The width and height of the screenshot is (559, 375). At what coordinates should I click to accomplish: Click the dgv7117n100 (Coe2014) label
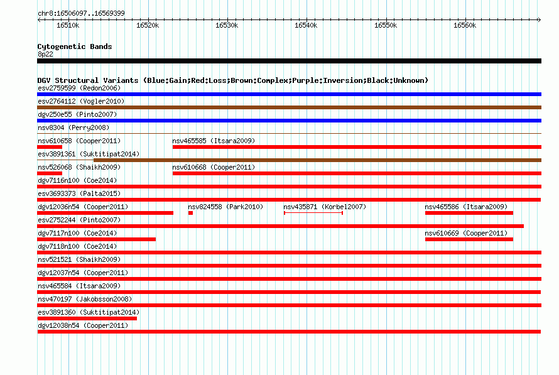77,233
